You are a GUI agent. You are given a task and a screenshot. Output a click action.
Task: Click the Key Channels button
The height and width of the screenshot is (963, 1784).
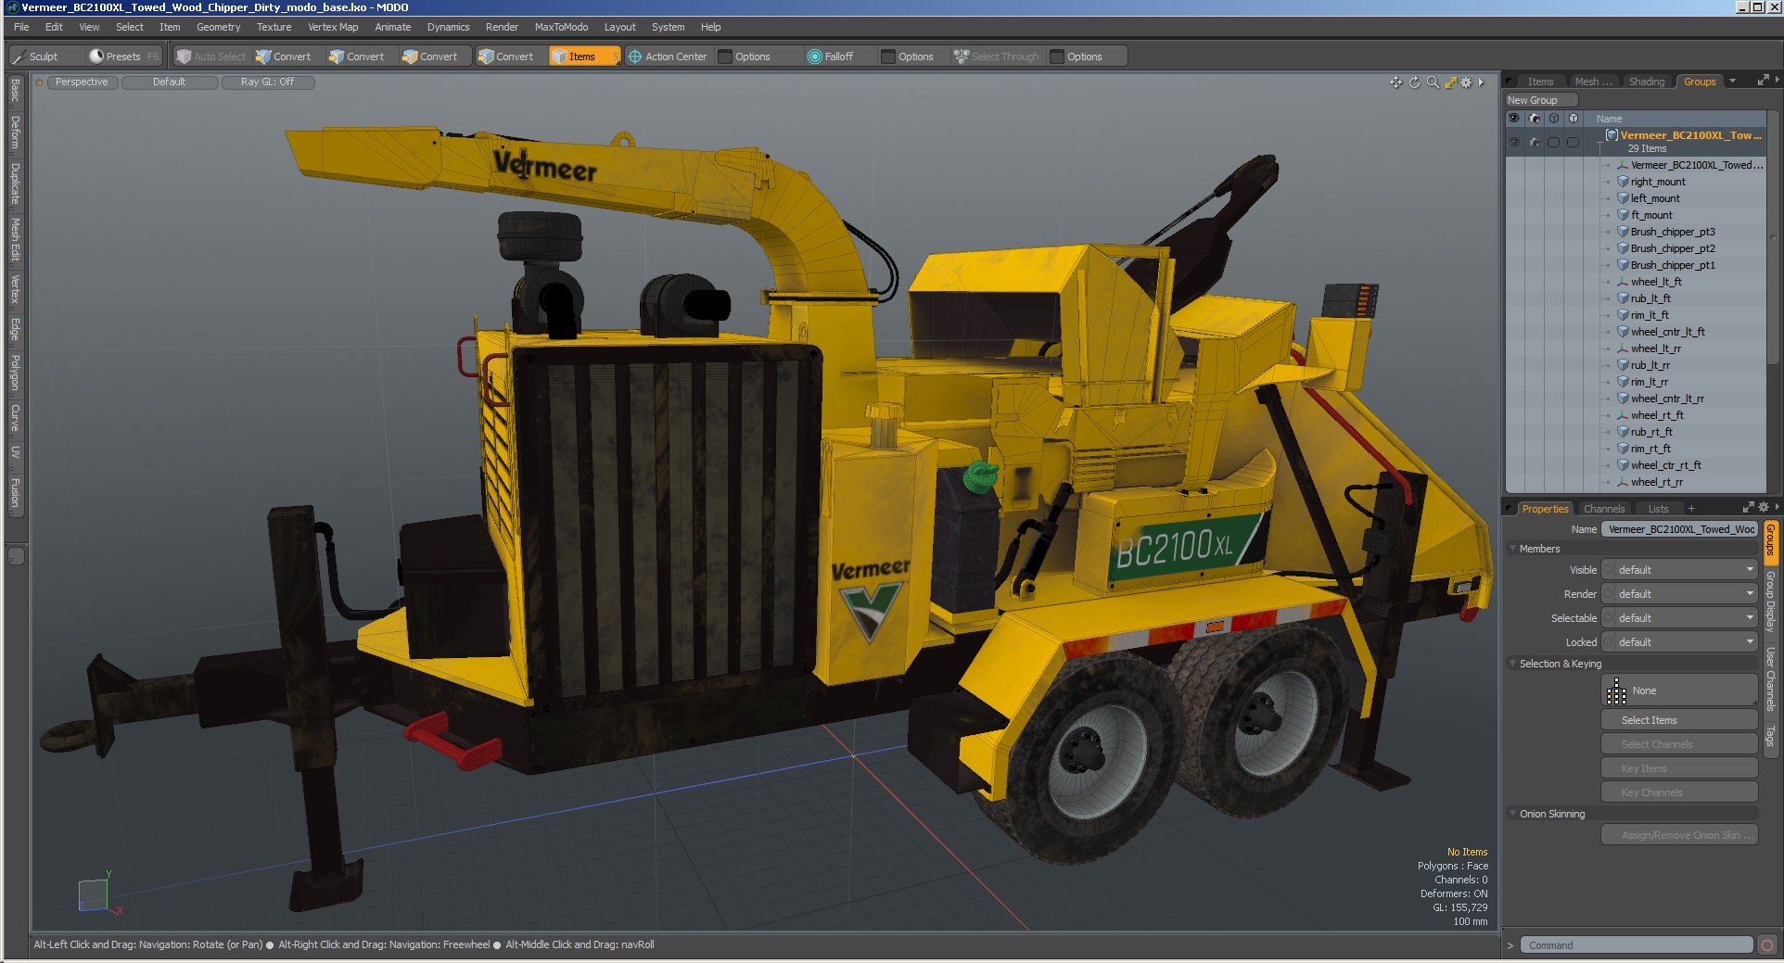pos(1679,792)
